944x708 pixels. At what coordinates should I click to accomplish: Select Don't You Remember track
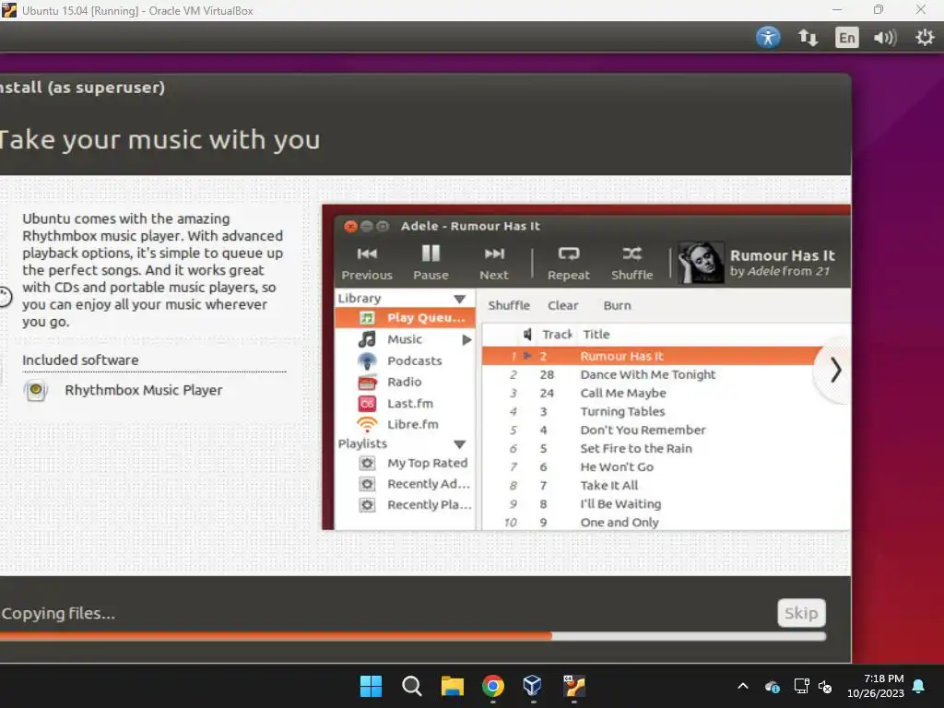click(x=666, y=430)
